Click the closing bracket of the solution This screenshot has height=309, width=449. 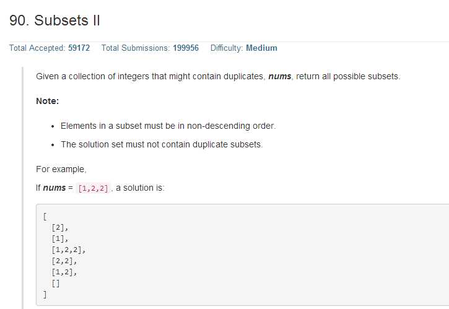coord(45,294)
